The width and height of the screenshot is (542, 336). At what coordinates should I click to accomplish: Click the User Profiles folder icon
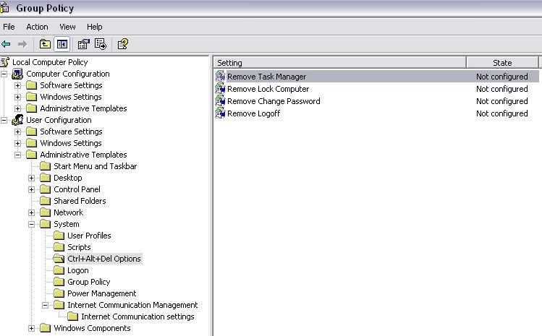coord(59,236)
